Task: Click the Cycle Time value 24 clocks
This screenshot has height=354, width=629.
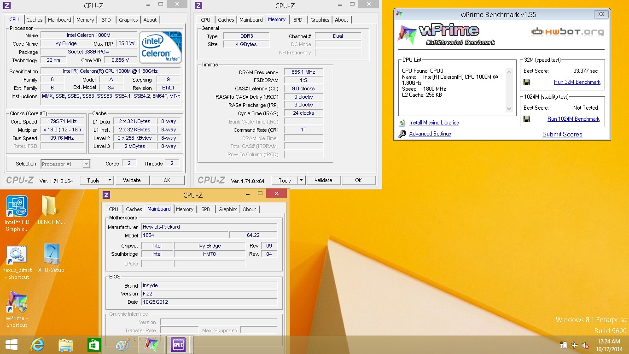Action: (x=303, y=113)
